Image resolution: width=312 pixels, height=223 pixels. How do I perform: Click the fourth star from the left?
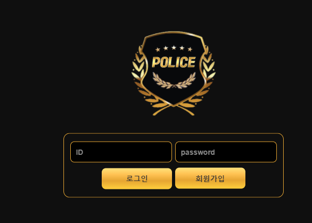[182, 48]
